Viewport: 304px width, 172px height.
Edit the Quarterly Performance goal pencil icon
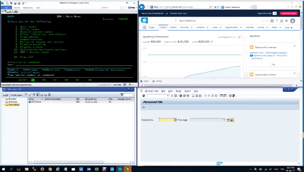coord(212,41)
